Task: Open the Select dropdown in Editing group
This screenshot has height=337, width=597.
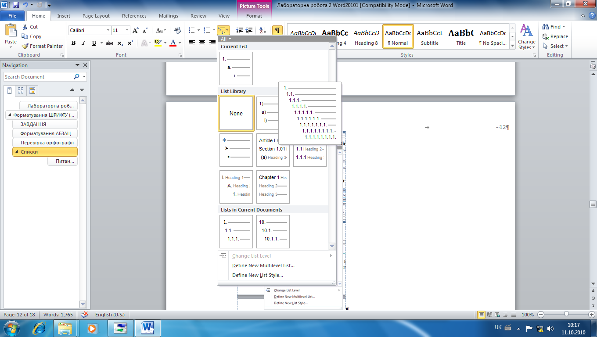Action: [x=556, y=46]
